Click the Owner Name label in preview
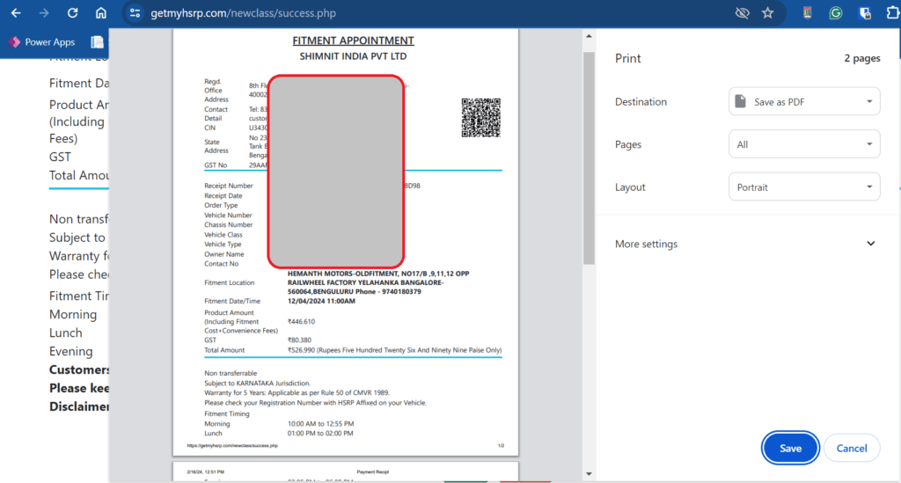This screenshot has width=901, height=483. pyautogui.click(x=224, y=254)
